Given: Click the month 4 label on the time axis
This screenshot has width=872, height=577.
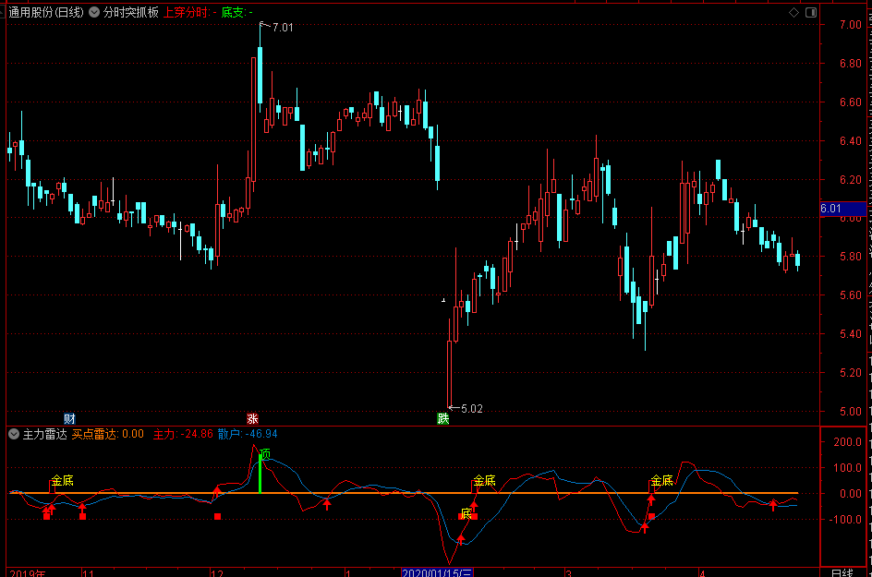Looking at the screenshot, I should (x=702, y=572).
